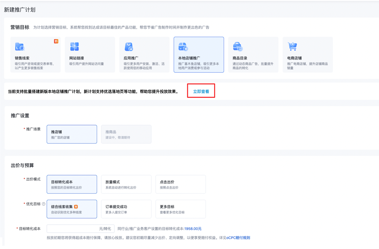Click the 电商店铺 shopping cart icon

pyautogui.click(x=292, y=47)
